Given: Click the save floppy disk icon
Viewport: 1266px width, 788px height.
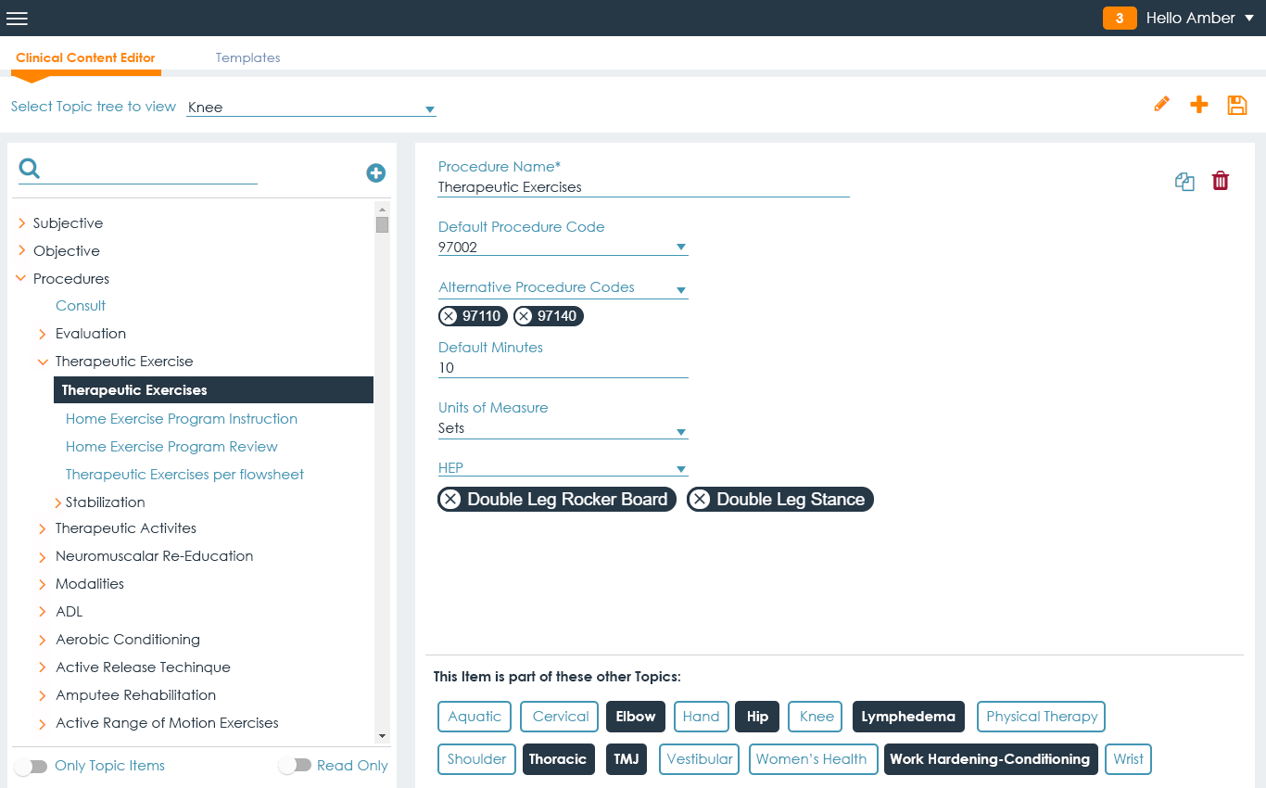Looking at the screenshot, I should [x=1237, y=105].
